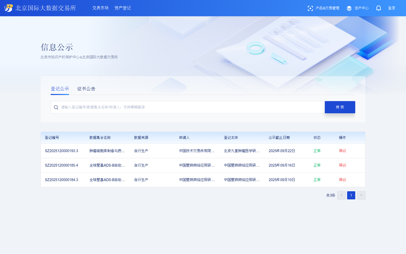
Task: Click dataset name 肿瘤细胞库制备与质…
Action: 107,151
